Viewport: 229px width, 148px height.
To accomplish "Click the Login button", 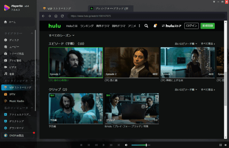I will click(x=192, y=26).
